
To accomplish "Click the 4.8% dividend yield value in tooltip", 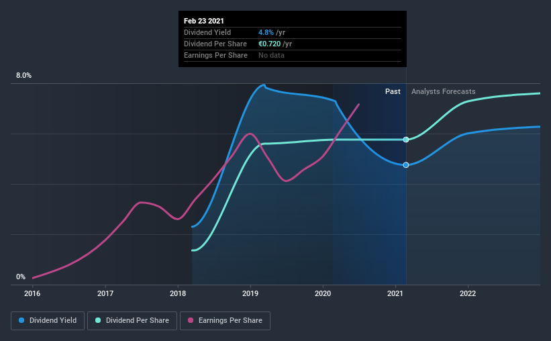I will point(266,32).
